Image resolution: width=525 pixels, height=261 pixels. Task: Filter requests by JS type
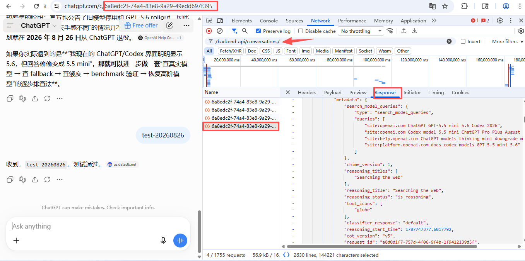(x=278, y=51)
